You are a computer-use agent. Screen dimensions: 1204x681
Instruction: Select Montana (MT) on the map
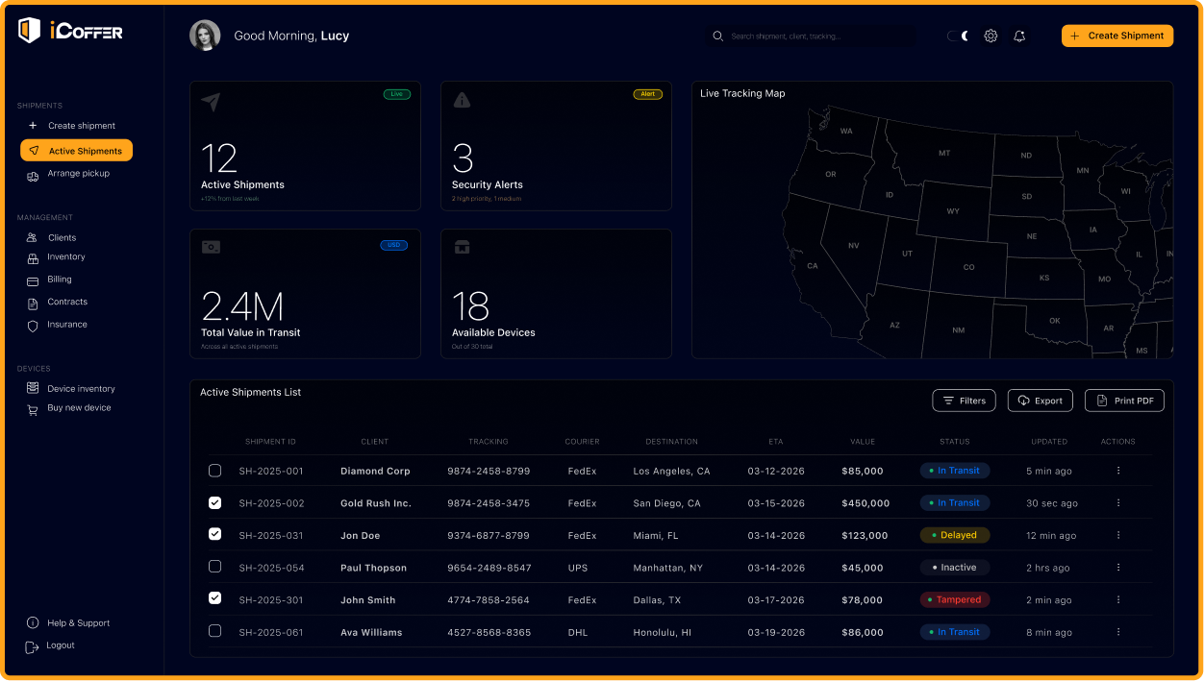coord(944,153)
